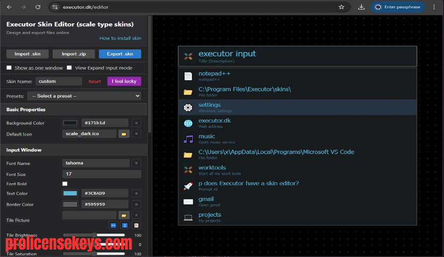Adjust the Tile Brightness slider
The image size is (444, 257).
[93, 235]
